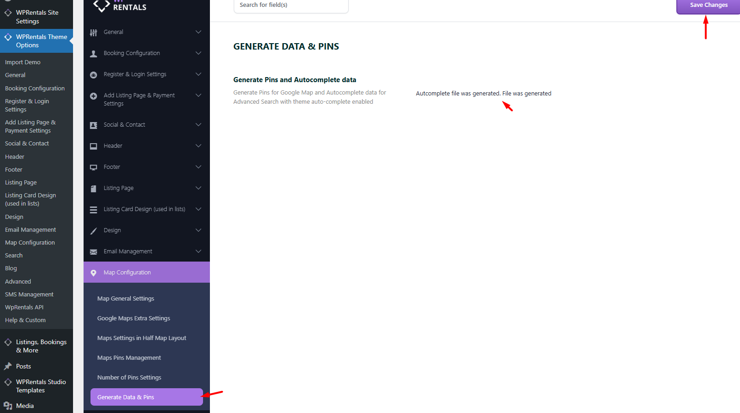The height and width of the screenshot is (413, 740).
Task: Click the Social & Contact card icon
Action: tap(93, 125)
